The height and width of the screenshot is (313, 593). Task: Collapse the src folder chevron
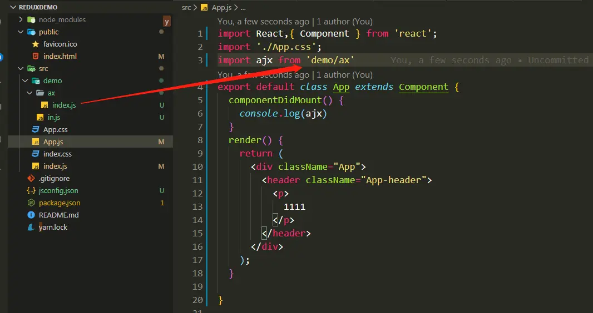[x=21, y=68]
